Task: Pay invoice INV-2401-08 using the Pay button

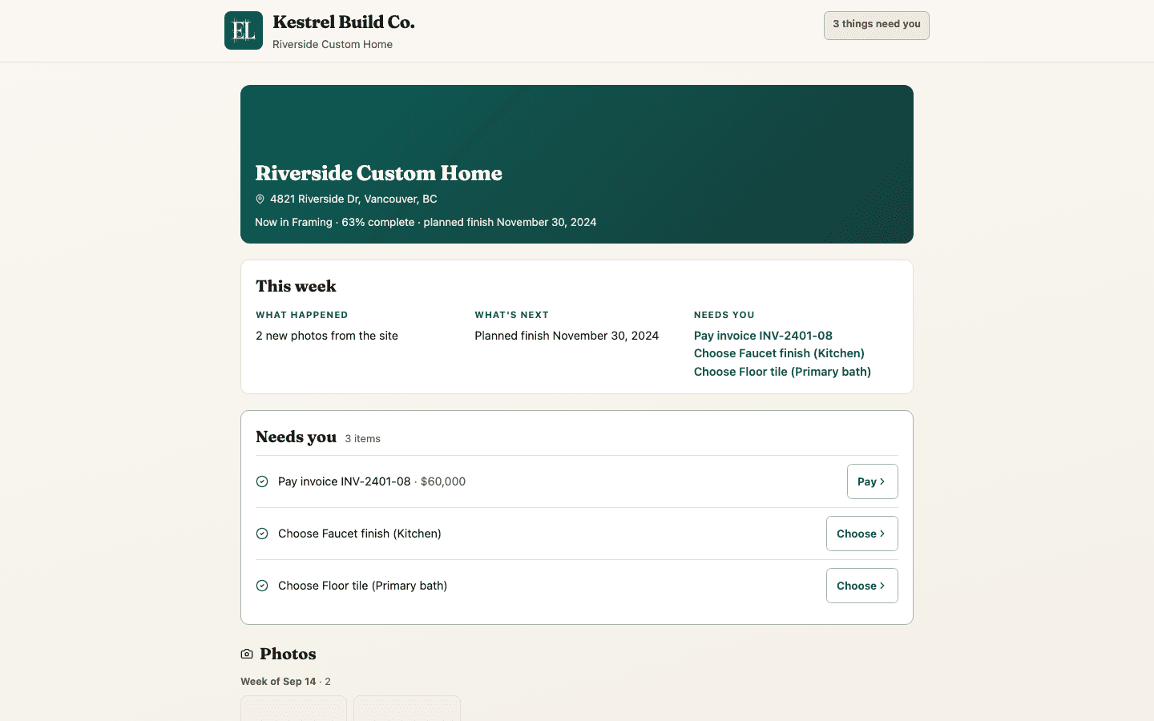Action: [873, 481]
